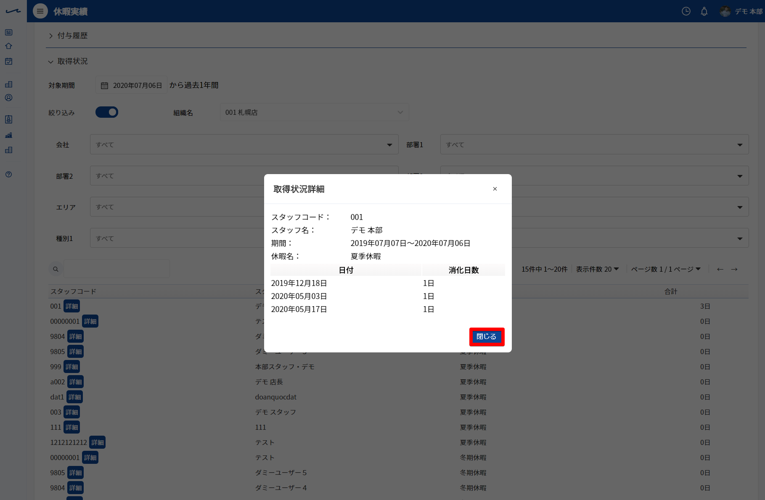Click the name 本部スタッフ・デモ in the table

(x=285, y=367)
